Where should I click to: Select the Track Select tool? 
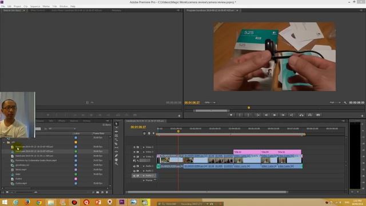[116, 128]
